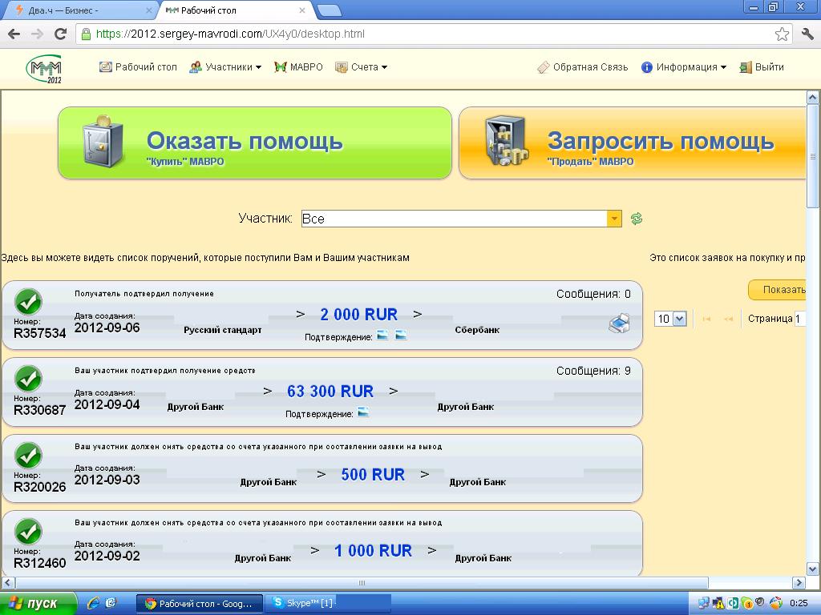The width and height of the screenshot is (821, 615).
Task: Click the MMM 2012 logo
Action: [44, 69]
